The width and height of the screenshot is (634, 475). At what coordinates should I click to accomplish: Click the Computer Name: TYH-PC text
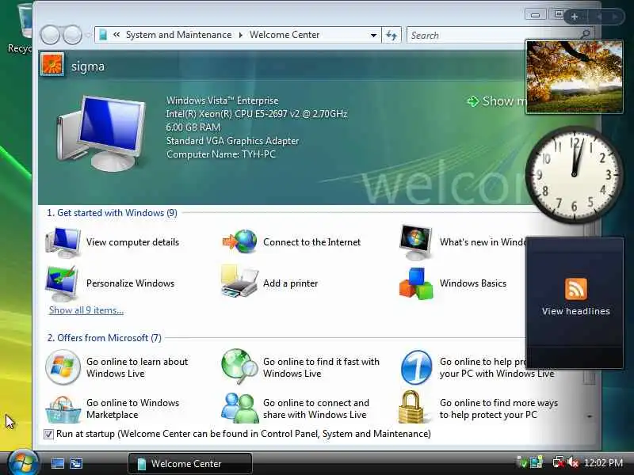click(x=221, y=154)
